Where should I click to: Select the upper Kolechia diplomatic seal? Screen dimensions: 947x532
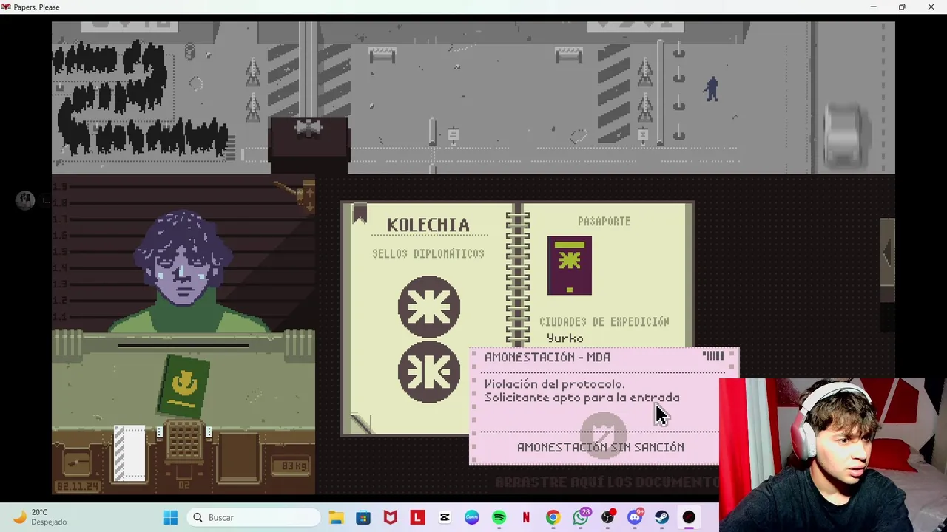point(429,307)
